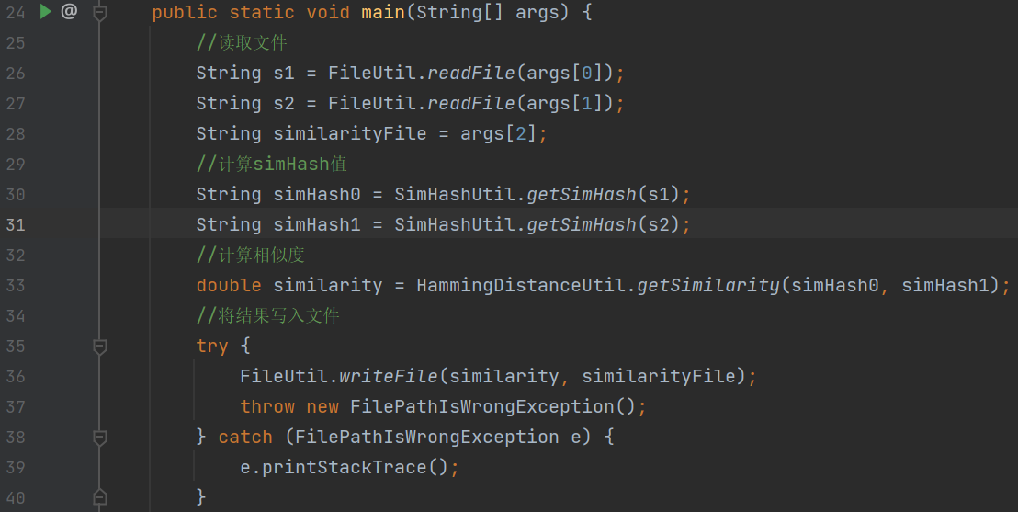Click the similarityFile variable declaration
Viewport: 1018px width, 512px height.
(x=350, y=134)
